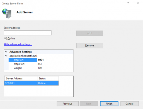This screenshot has width=143, height=109.
Task: Collapse the Advanced Settings section
Action: (x=6, y=52)
